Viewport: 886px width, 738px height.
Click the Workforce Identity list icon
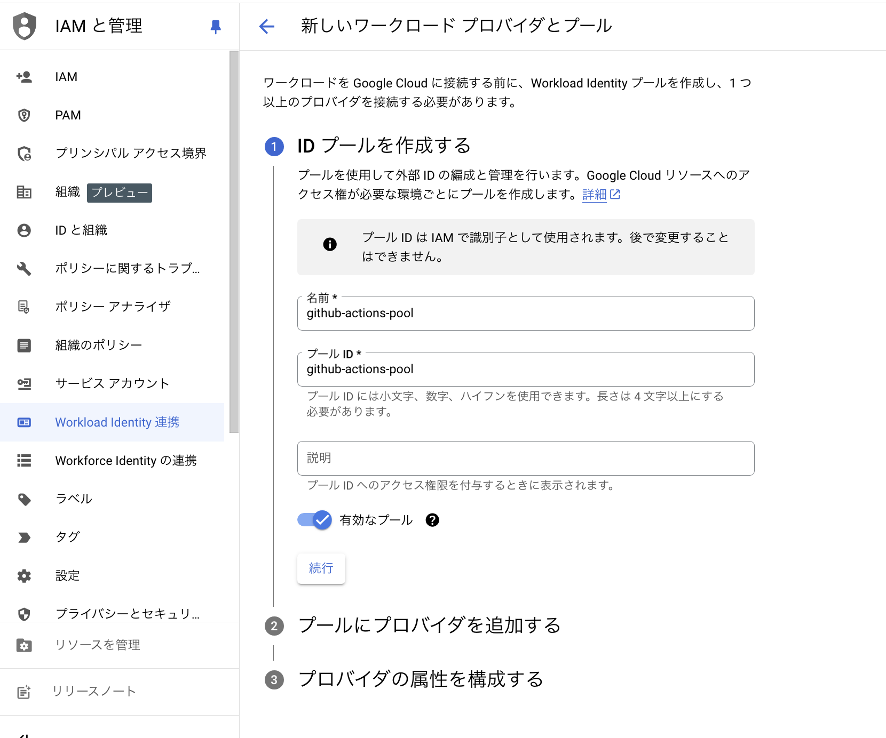tap(24, 460)
